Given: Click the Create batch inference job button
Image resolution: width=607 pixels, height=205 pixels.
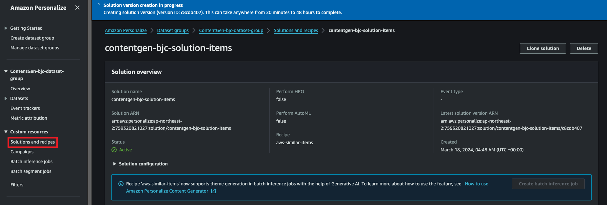Looking at the screenshot, I should [548, 184].
